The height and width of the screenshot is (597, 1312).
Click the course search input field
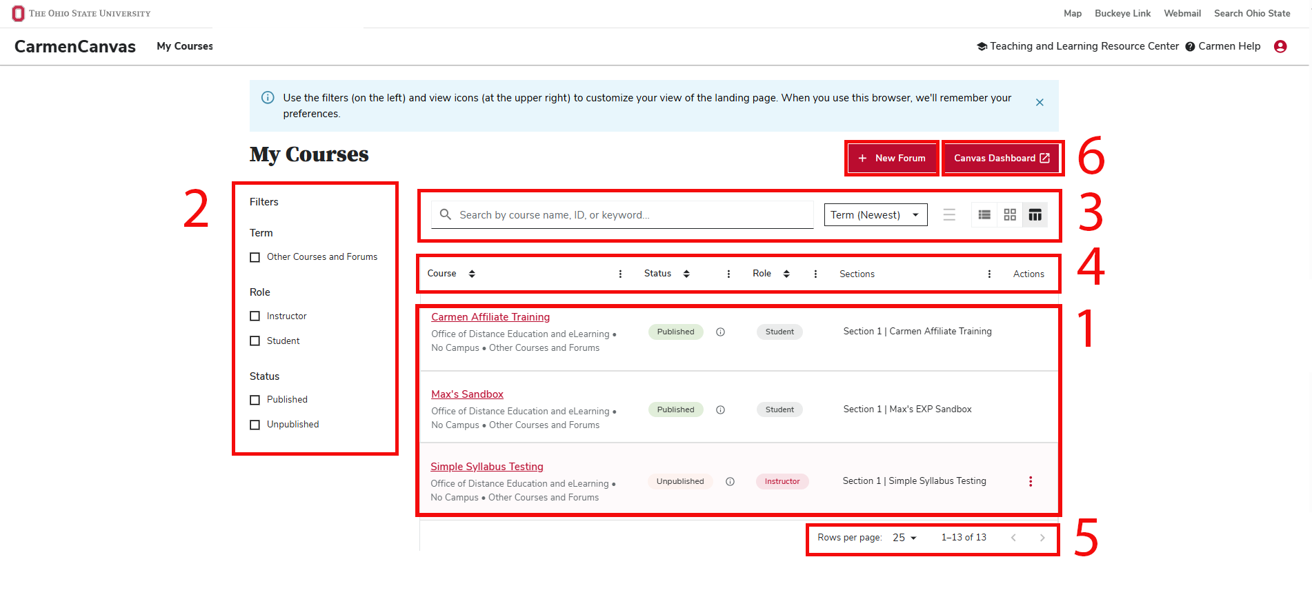pos(622,215)
